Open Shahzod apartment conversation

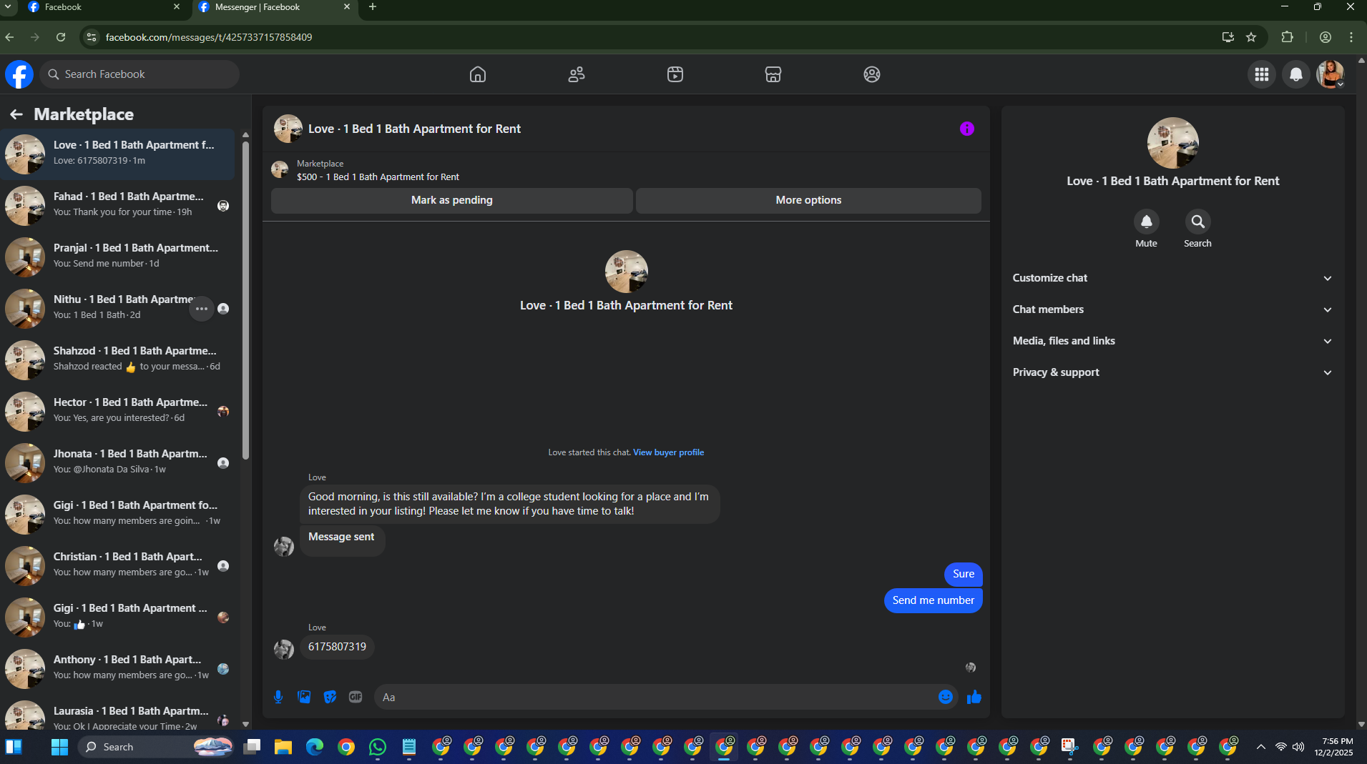click(x=118, y=360)
